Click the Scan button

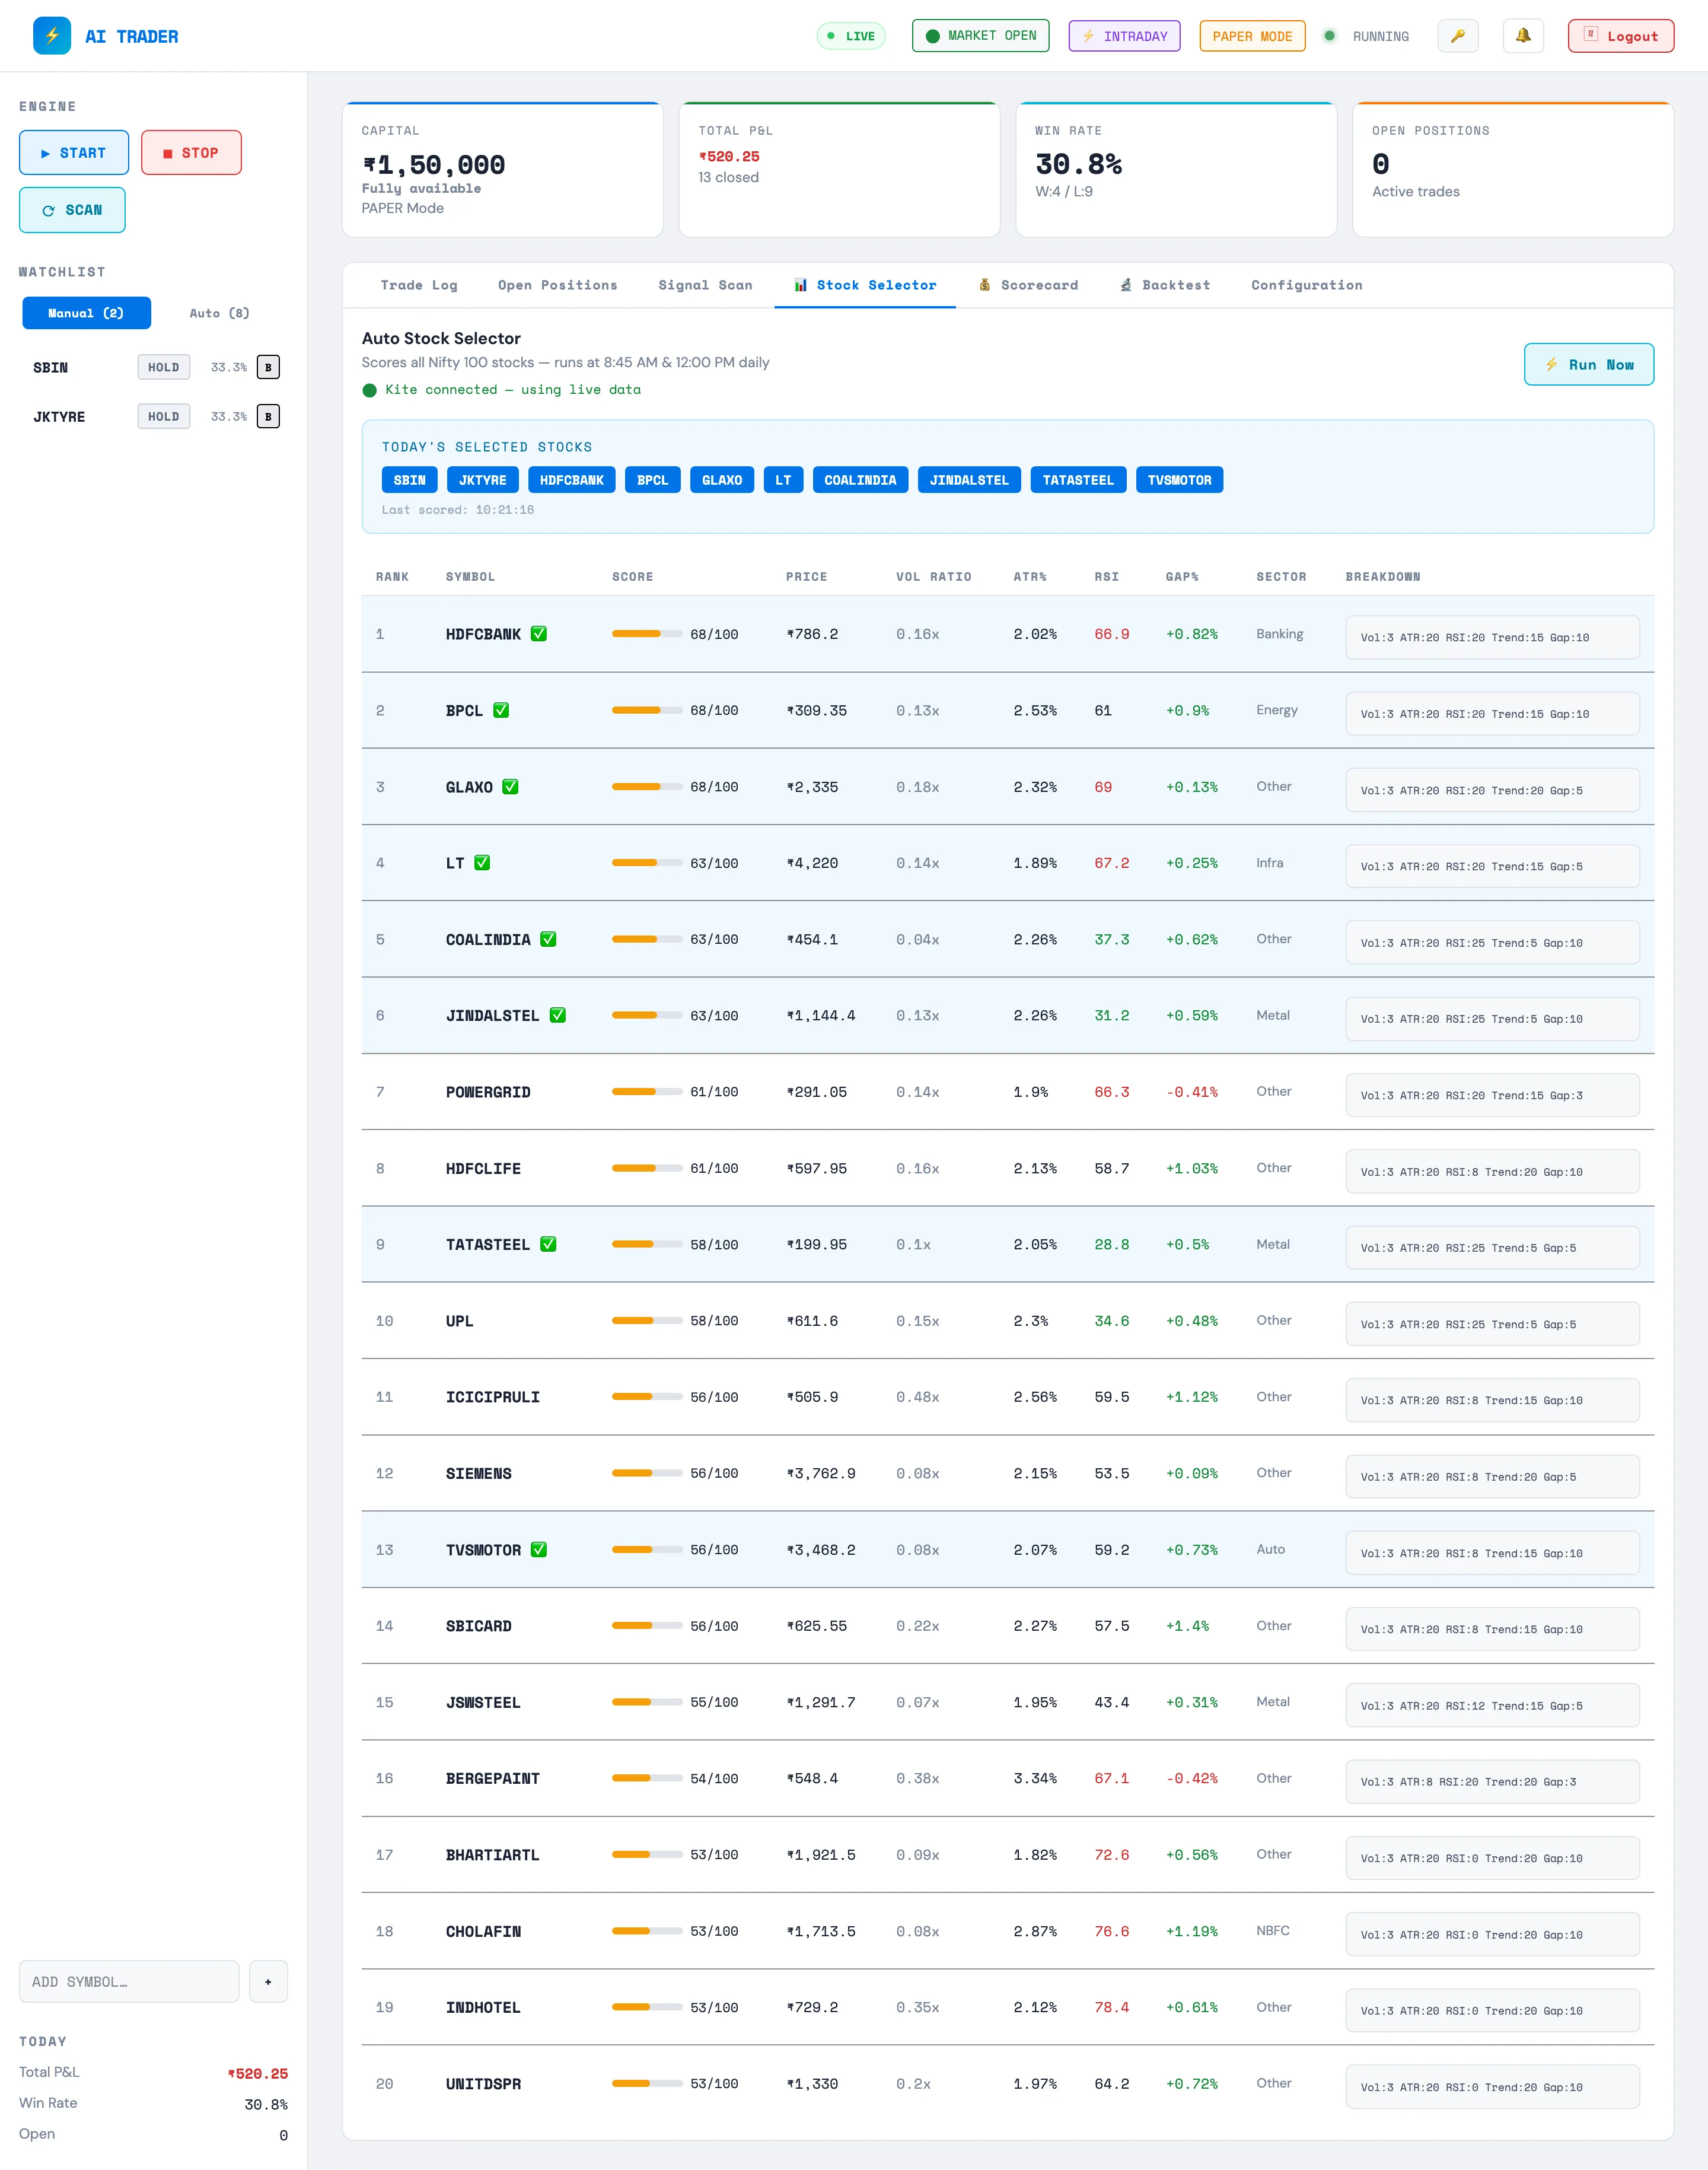pyautogui.click(x=72, y=210)
